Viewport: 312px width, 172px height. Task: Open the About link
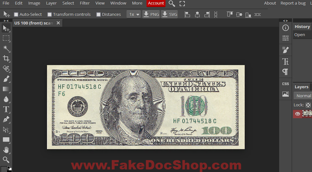[x=270, y=3]
